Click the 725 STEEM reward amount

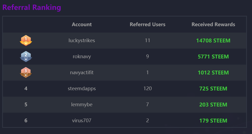point(213,89)
